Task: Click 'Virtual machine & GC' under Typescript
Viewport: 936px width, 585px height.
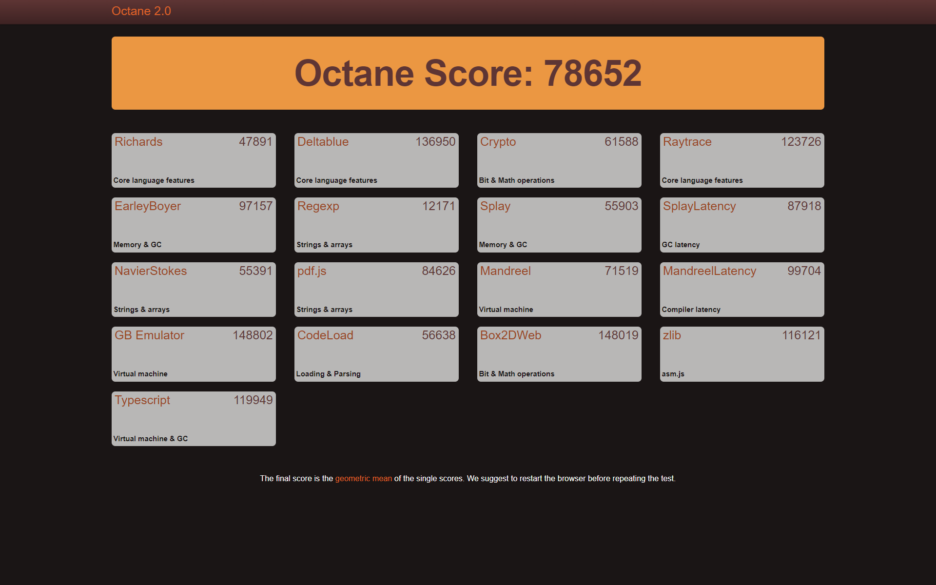Action: click(150, 439)
